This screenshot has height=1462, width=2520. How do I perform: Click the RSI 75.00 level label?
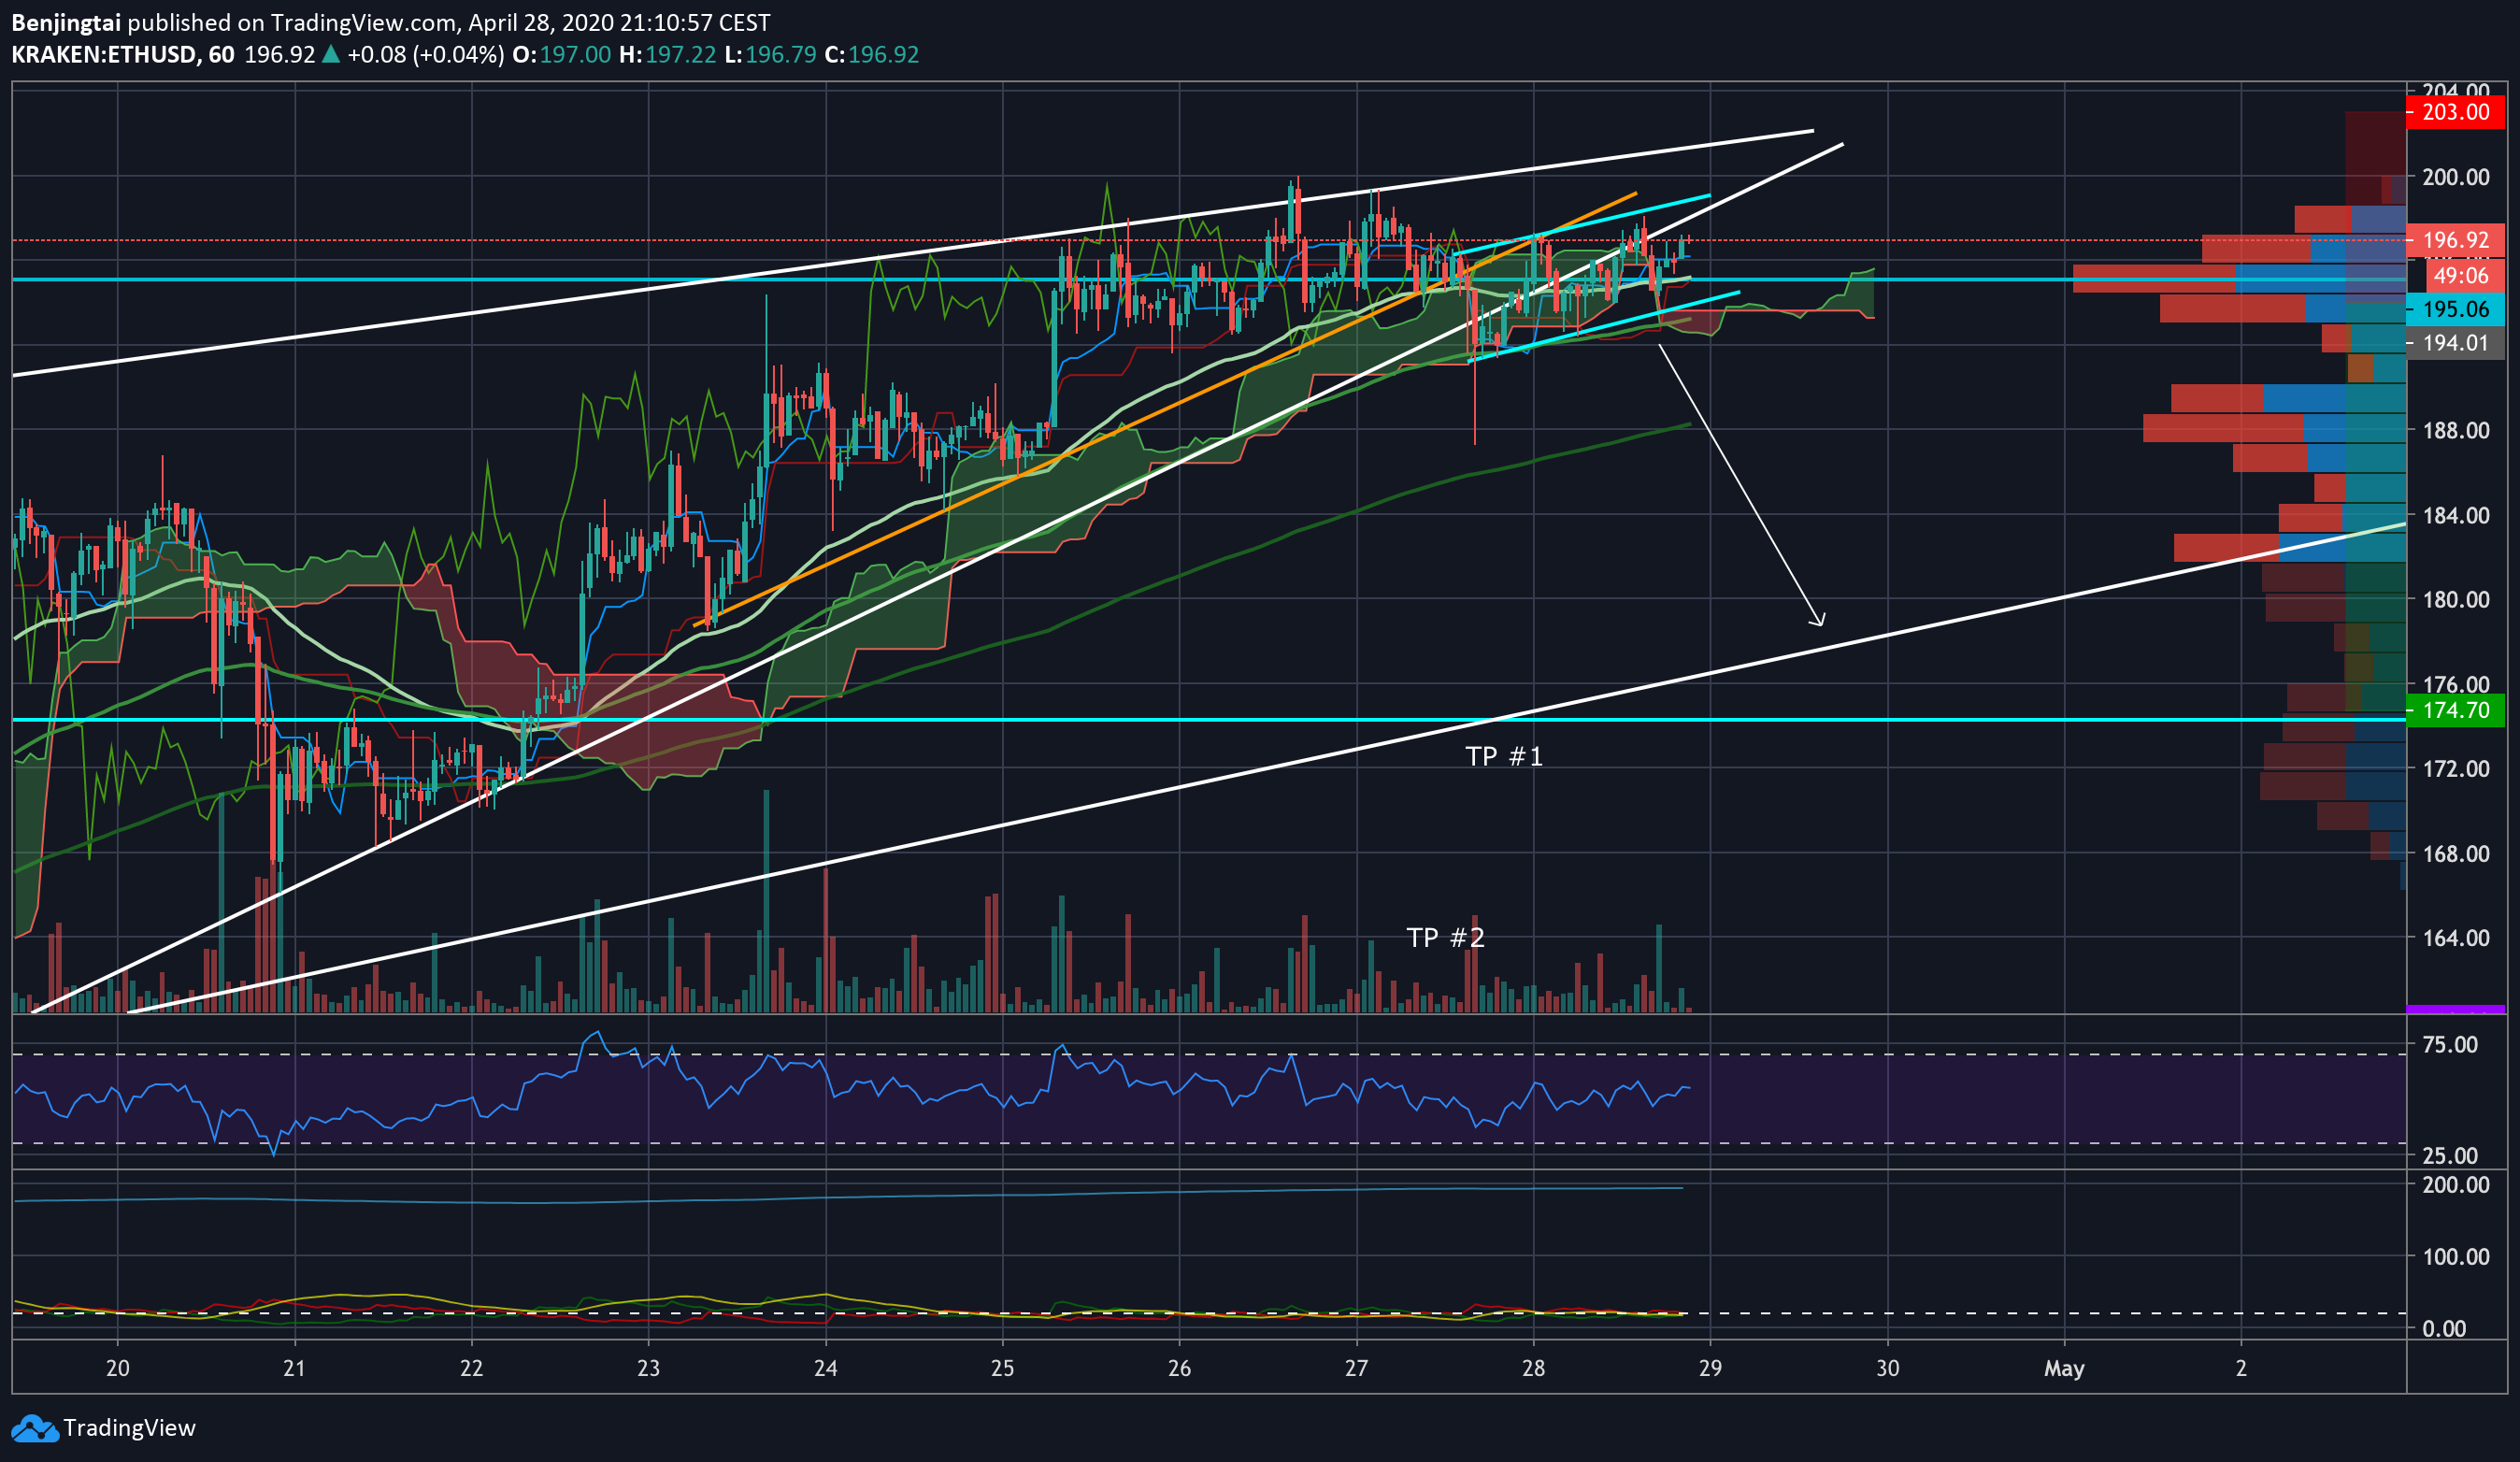2450,1044
